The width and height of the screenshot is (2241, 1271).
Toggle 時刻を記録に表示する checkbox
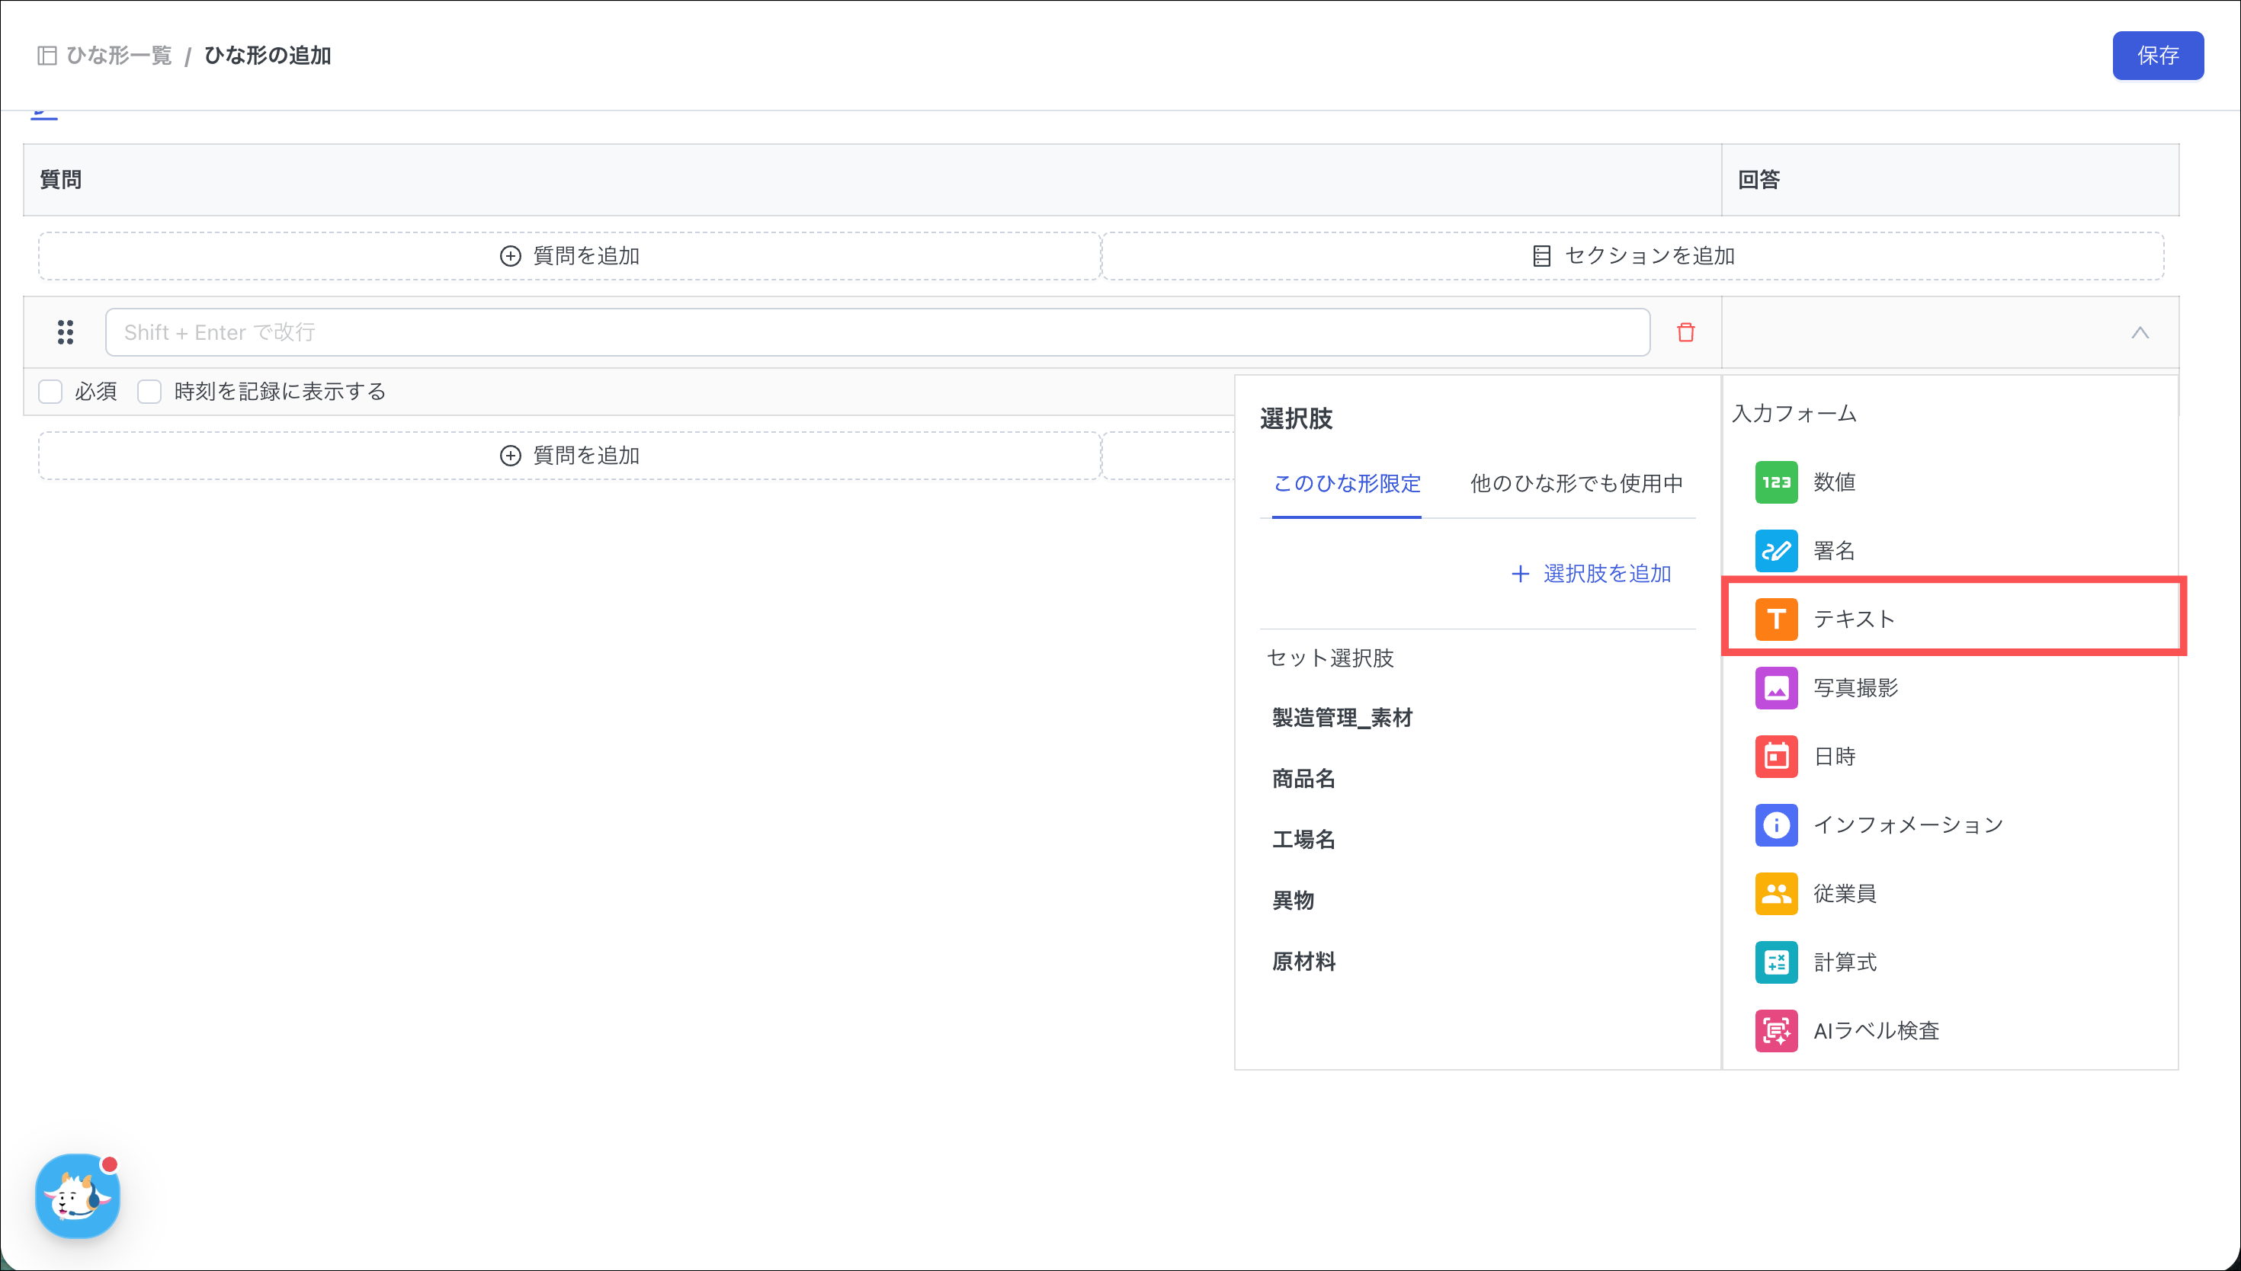149,391
